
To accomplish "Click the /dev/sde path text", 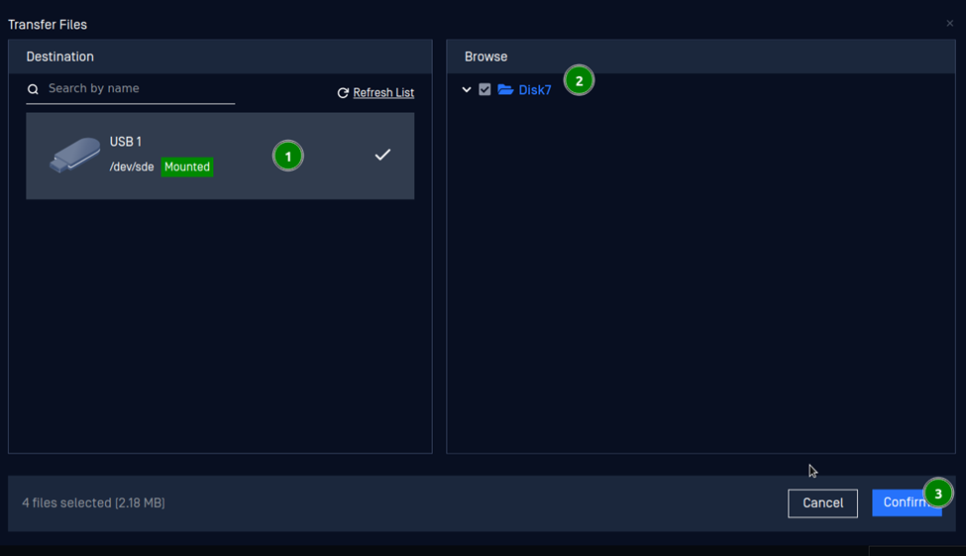I will [132, 167].
